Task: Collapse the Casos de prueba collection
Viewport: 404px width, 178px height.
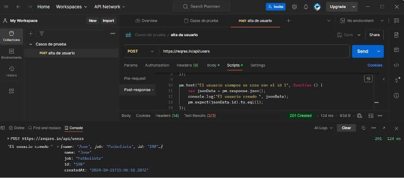Action: click(31, 44)
